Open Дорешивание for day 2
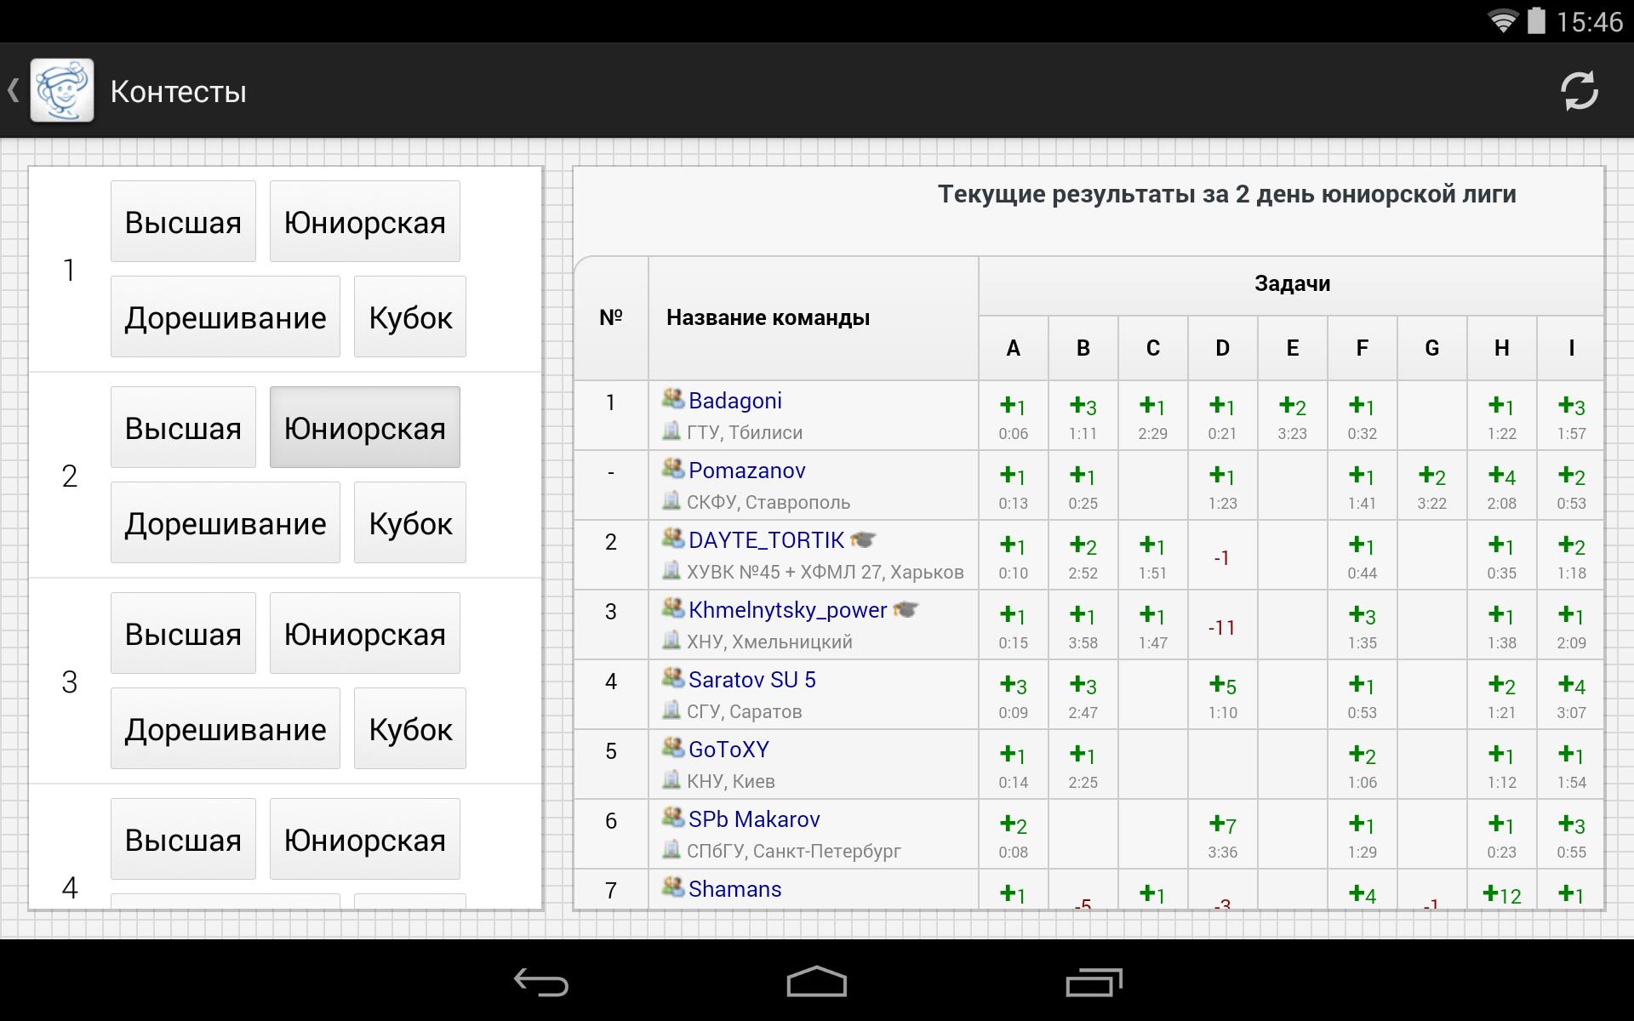Image resolution: width=1634 pixels, height=1021 pixels. point(226,522)
